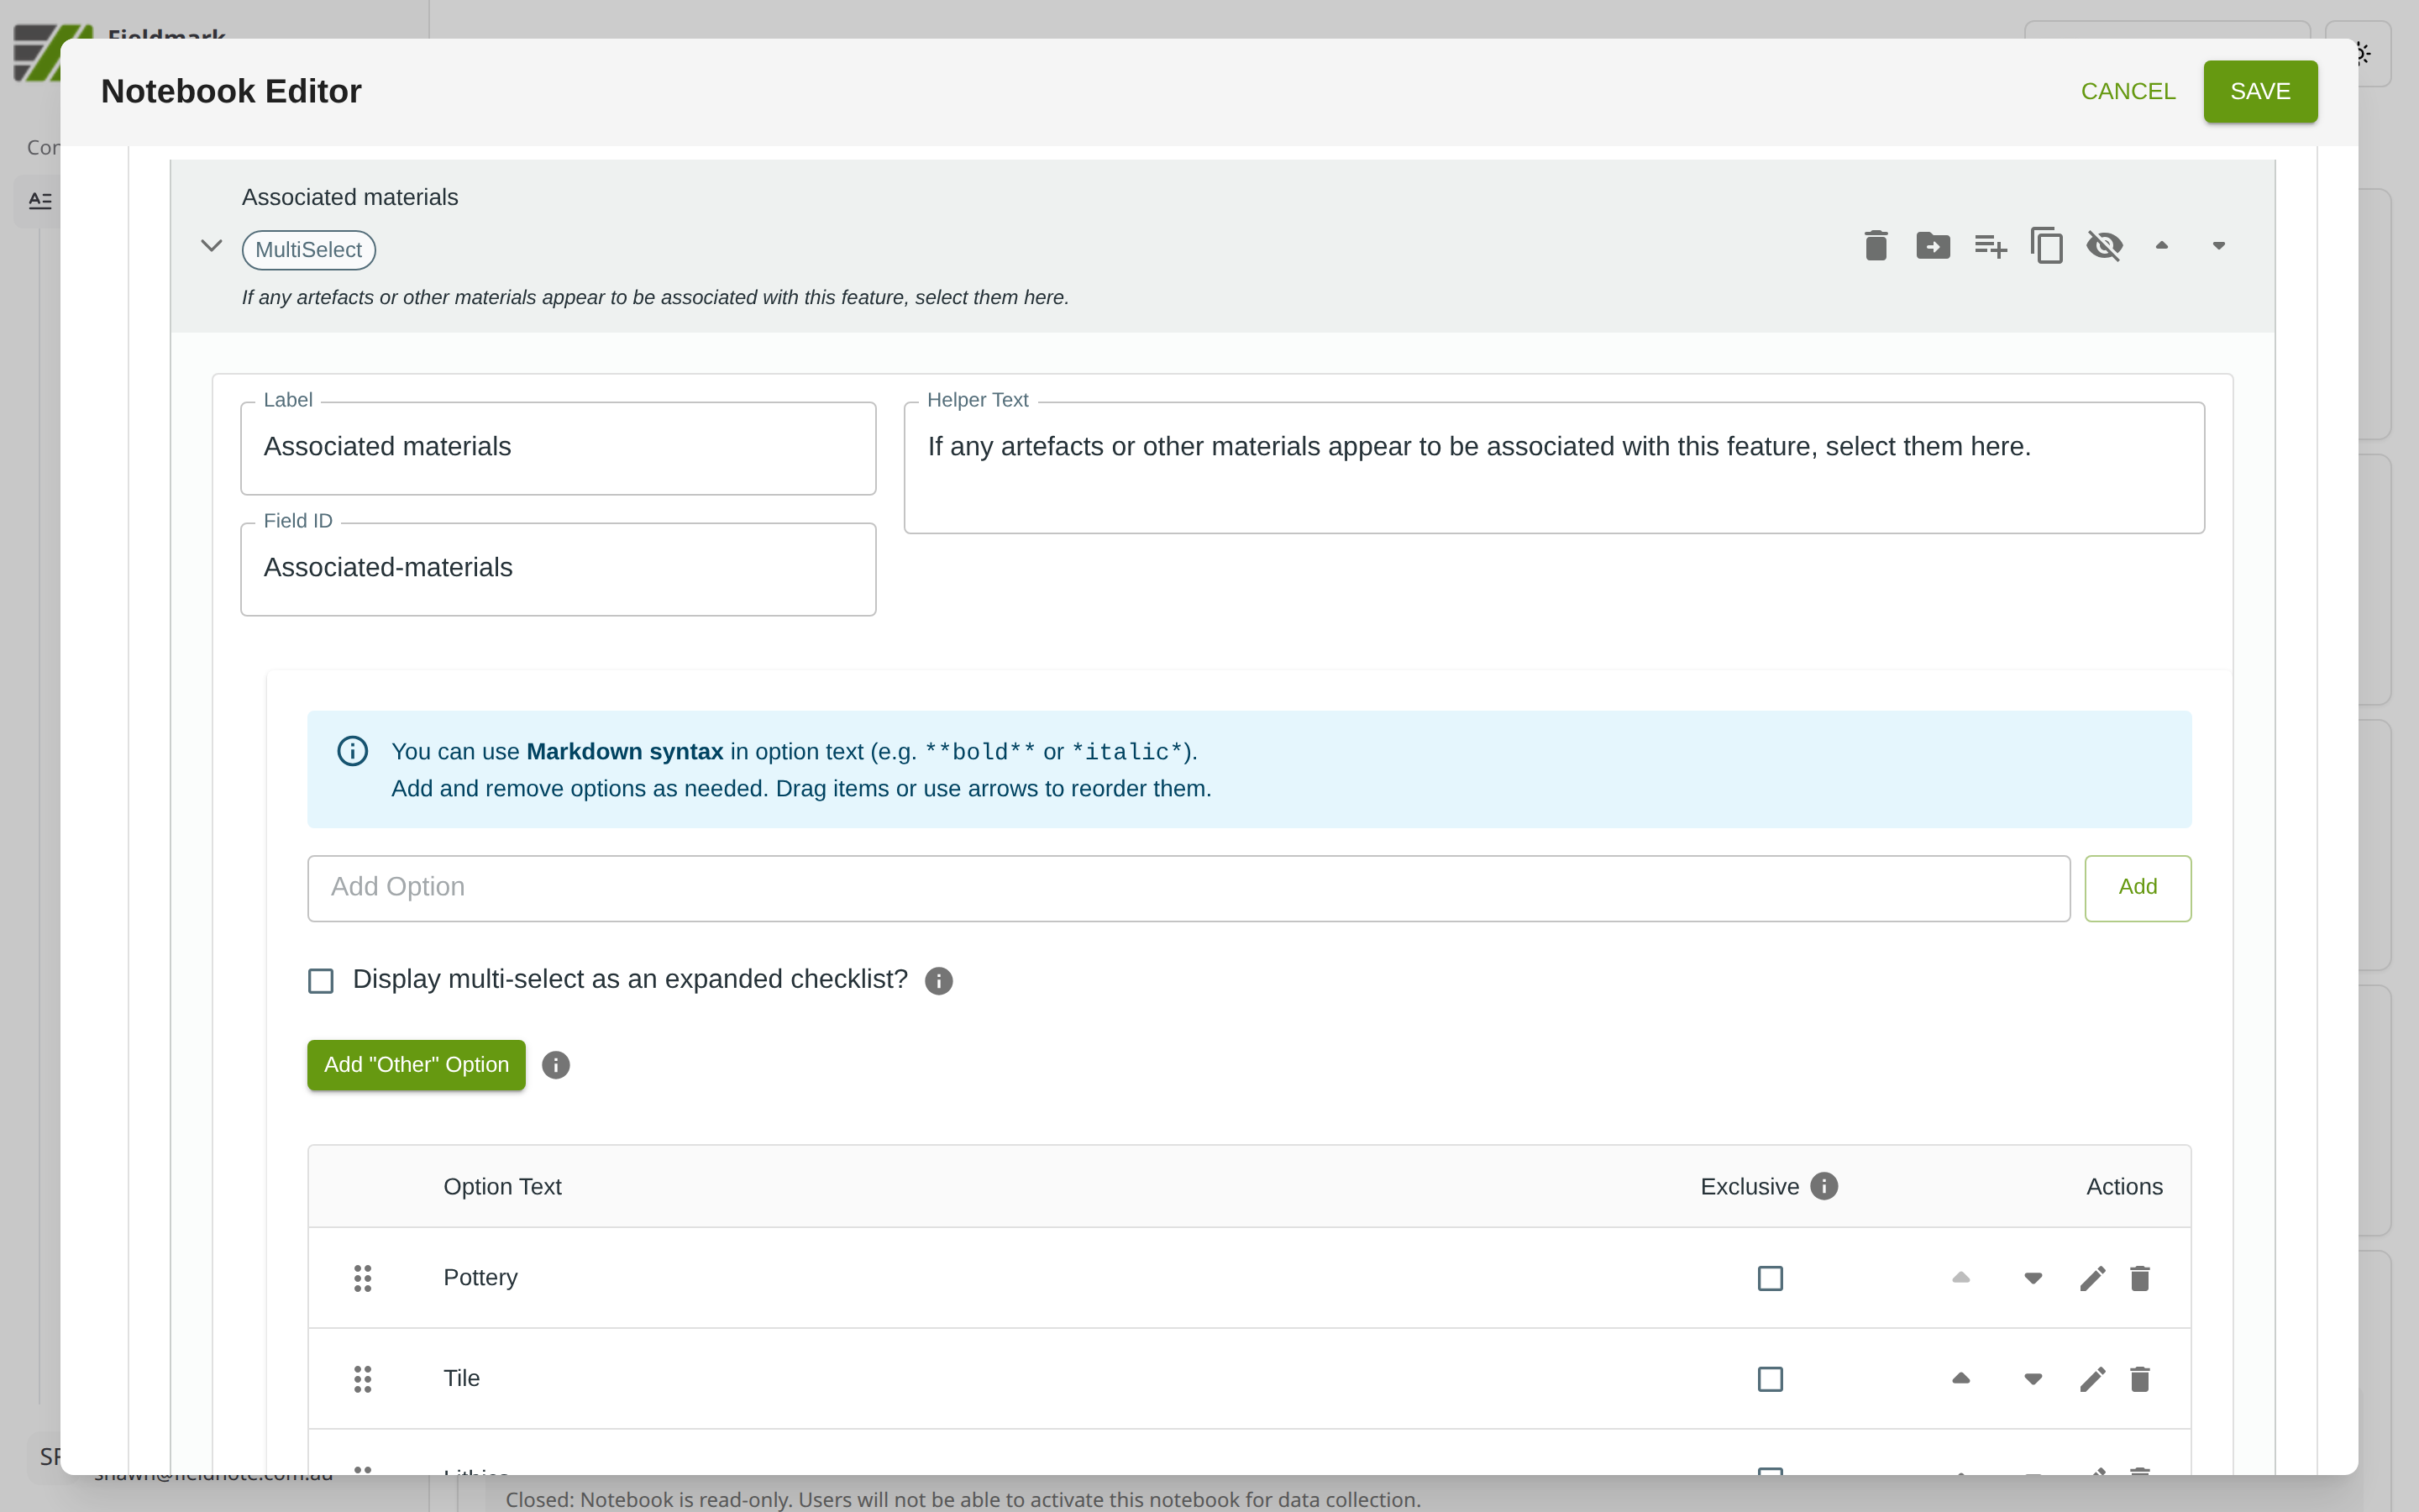2419x1512 pixels.
Task: Move the Pottery option down
Action: 2032,1278
